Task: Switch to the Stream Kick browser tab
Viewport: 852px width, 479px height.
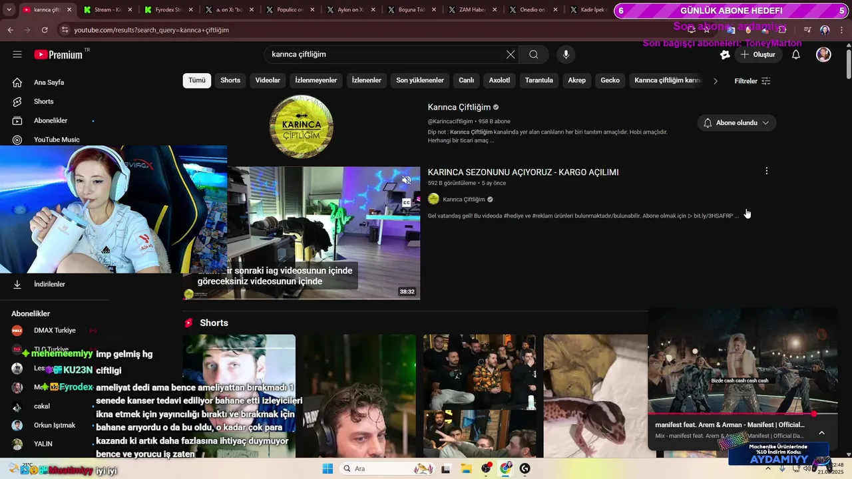Action: pyautogui.click(x=107, y=10)
